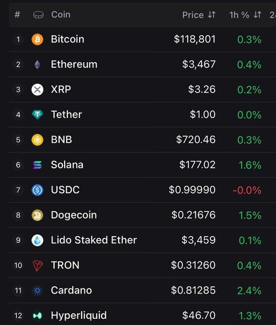Click Solana's 1.6% hourly change value

click(250, 165)
